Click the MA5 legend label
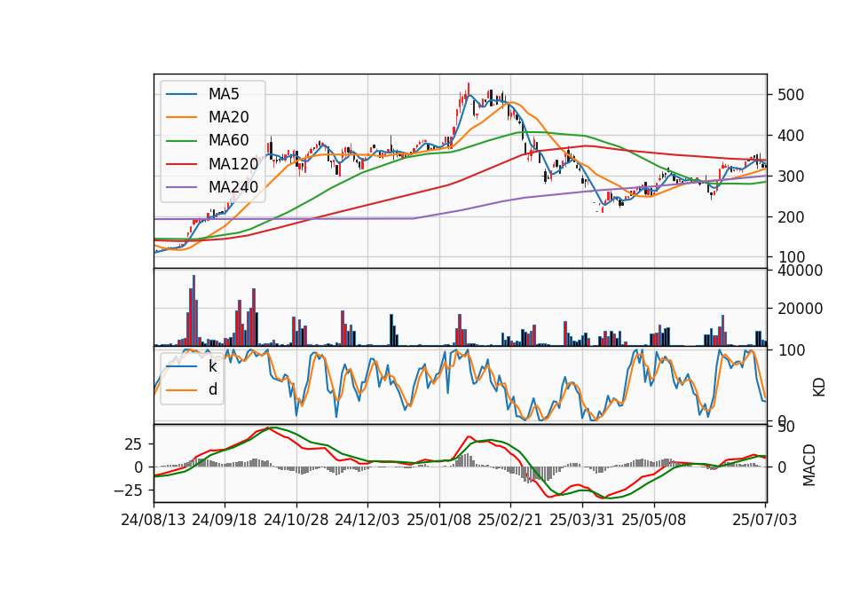The height and width of the screenshot is (612, 852). tap(224, 94)
